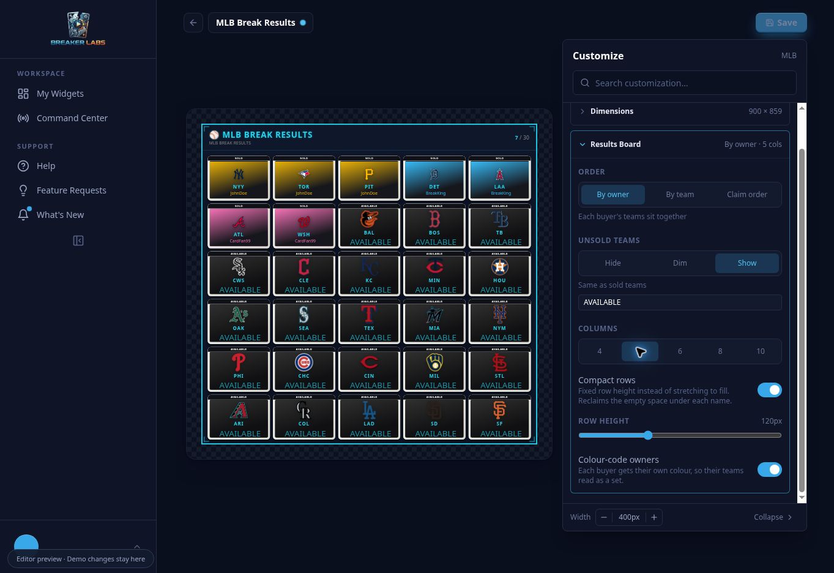Open the Help page
The width and height of the screenshot is (834, 573).
46,166
